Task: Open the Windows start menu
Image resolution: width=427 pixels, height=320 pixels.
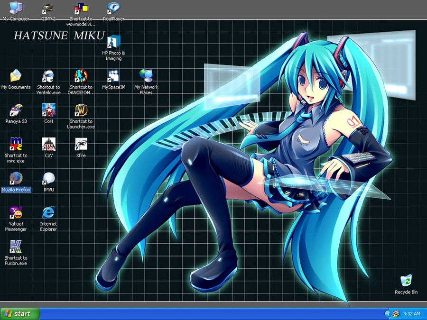Action: pyautogui.click(x=20, y=314)
